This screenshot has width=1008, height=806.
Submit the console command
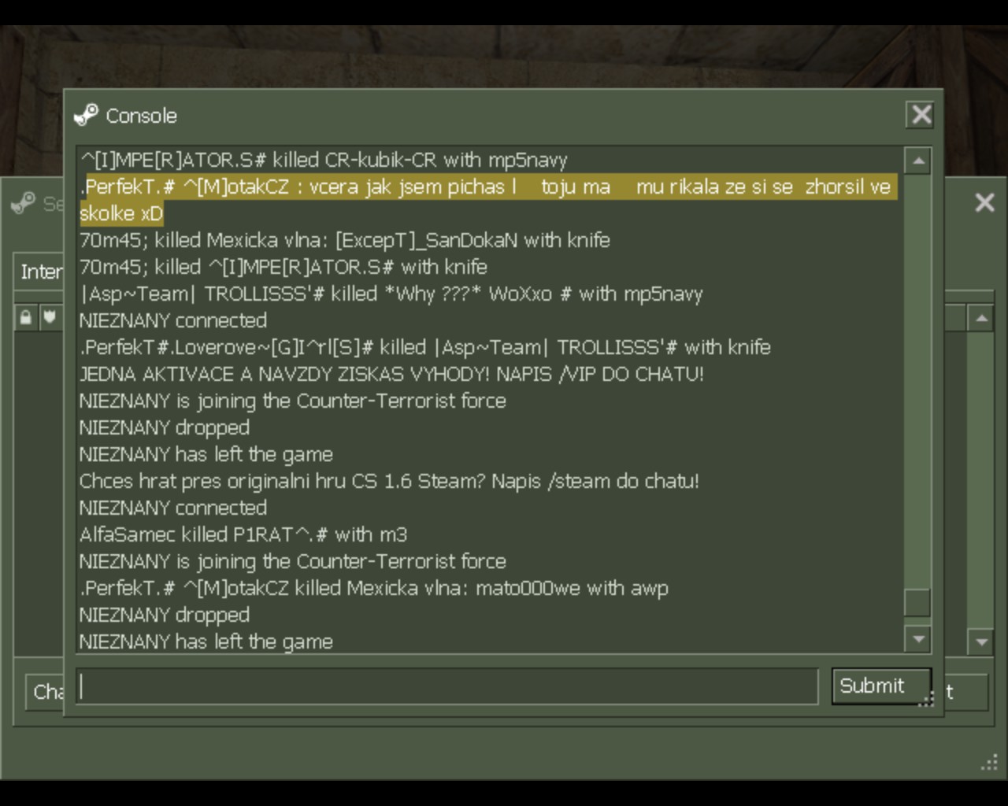click(x=881, y=686)
